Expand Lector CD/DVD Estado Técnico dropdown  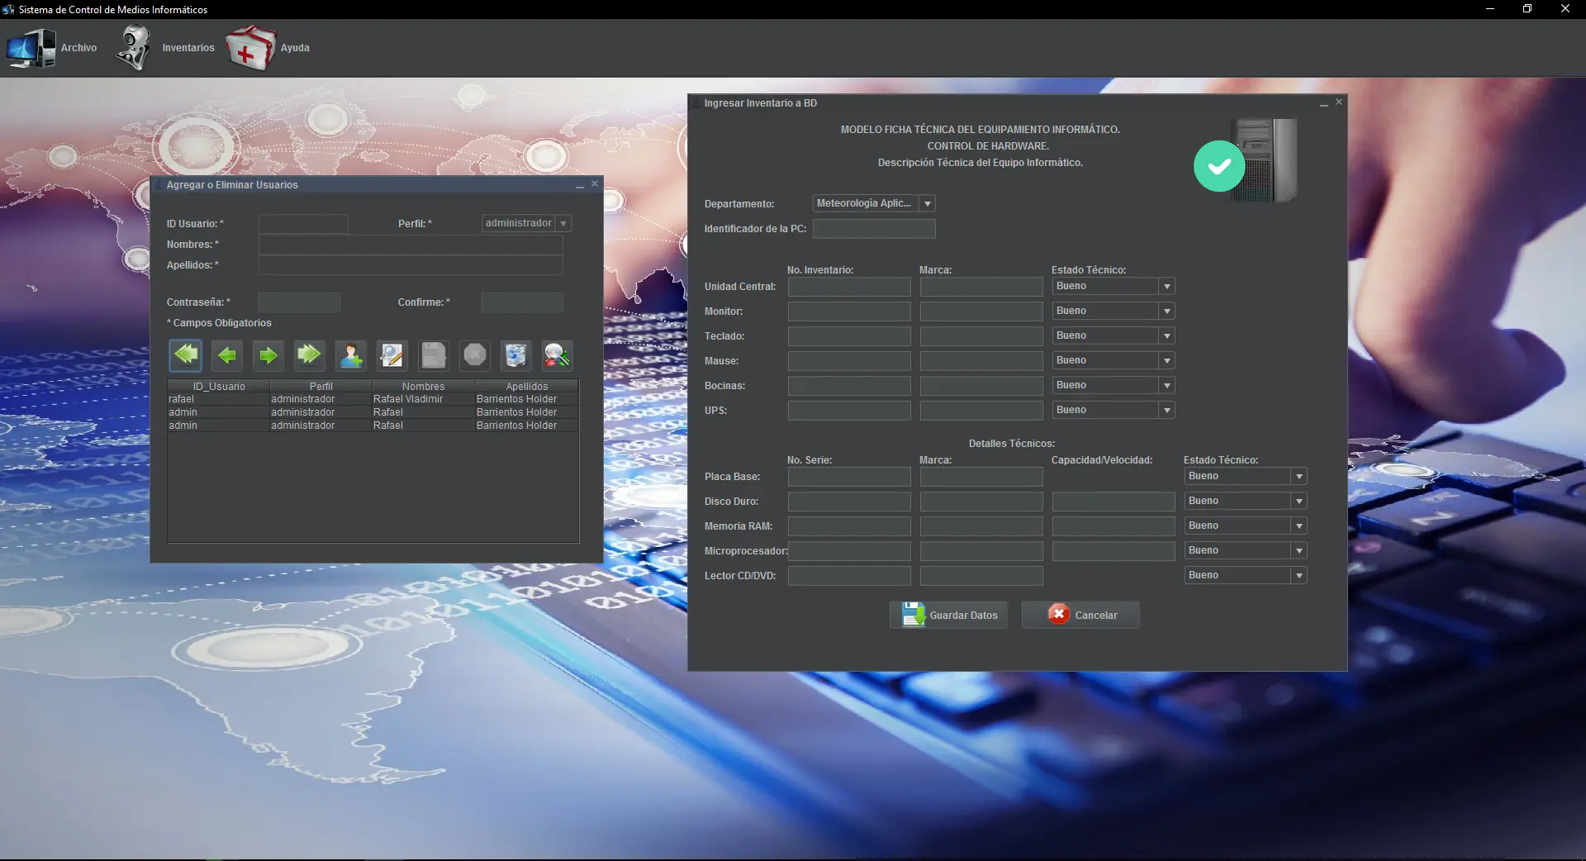tap(1299, 575)
